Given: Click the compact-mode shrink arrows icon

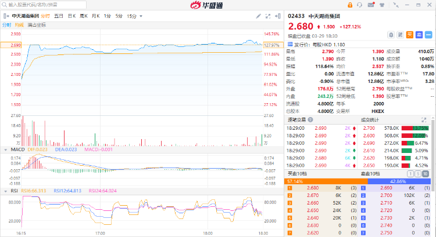Looking at the screenshot, I should tap(396, 5).
